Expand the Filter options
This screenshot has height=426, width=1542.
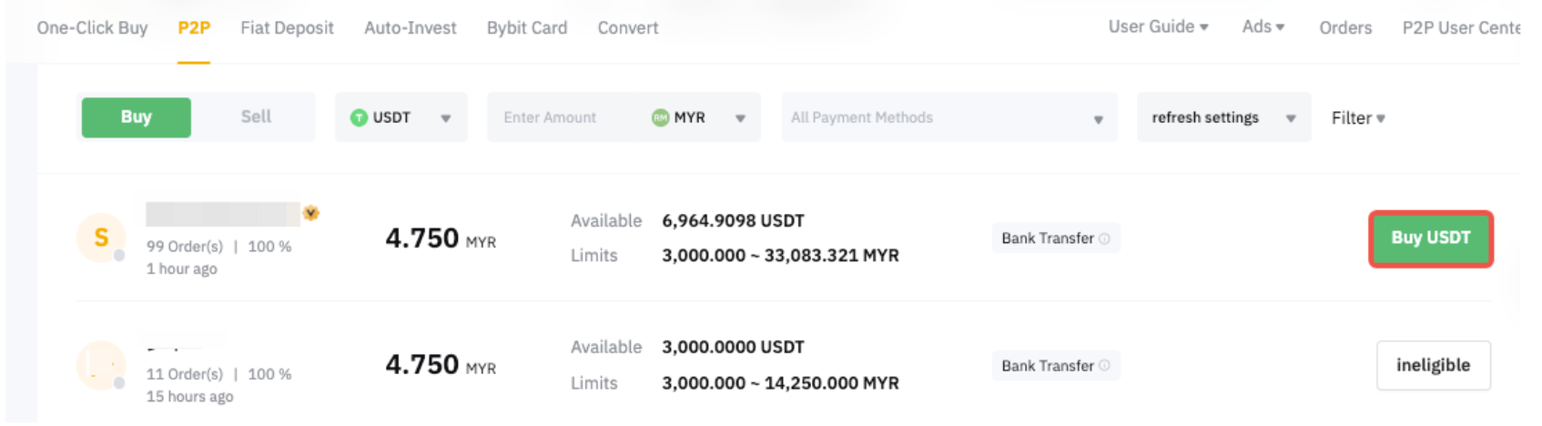click(1357, 118)
